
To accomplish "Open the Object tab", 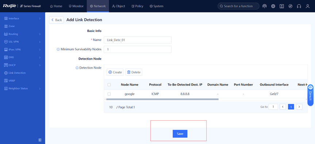I will (119, 6).
